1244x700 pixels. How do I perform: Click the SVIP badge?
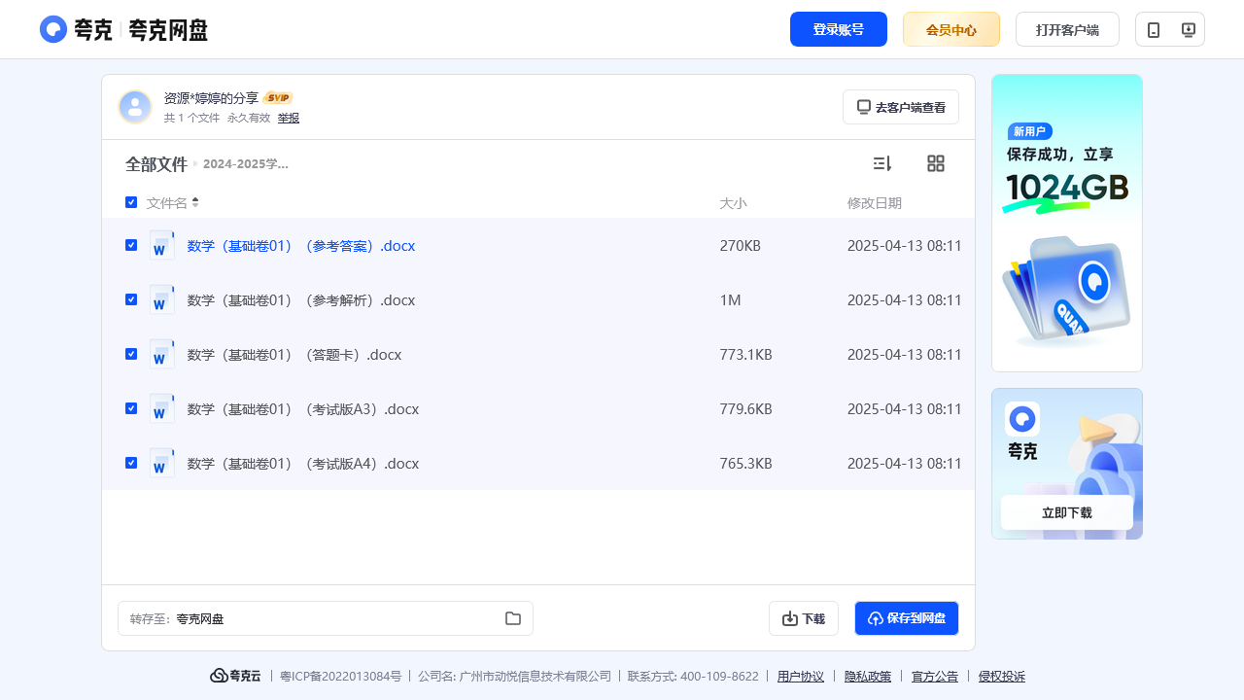(x=278, y=98)
